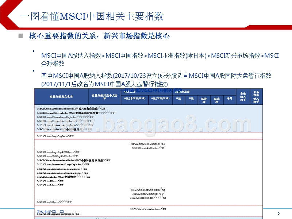Click the '自由浮动纳入因子' column header
Viewport: 292px width, 219px height.
[x=256, y=97]
